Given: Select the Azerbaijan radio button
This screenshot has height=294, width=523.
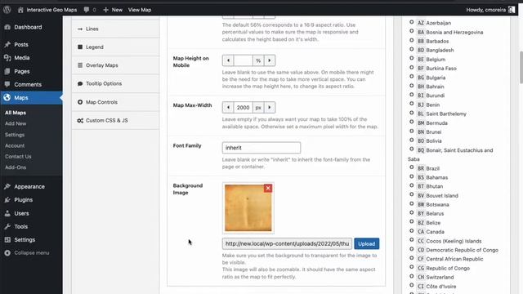Looking at the screenshot, I should [x=412, y=22].
